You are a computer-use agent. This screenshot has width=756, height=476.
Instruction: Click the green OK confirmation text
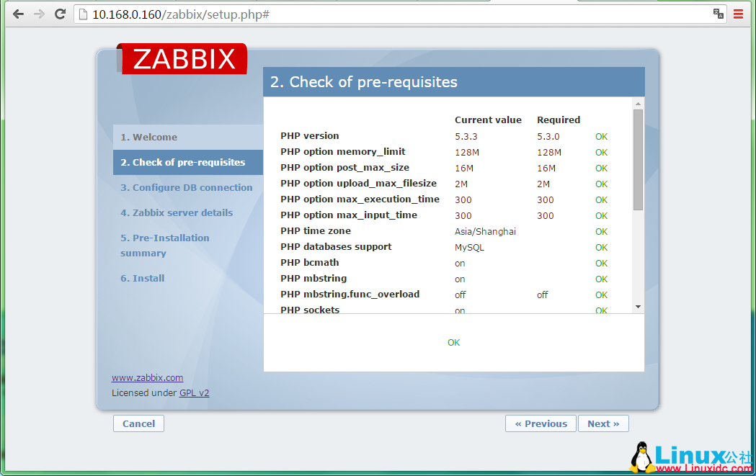[453, 342]
